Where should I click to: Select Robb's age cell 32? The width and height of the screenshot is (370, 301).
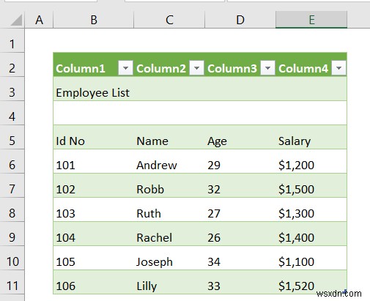coord(240,185)
